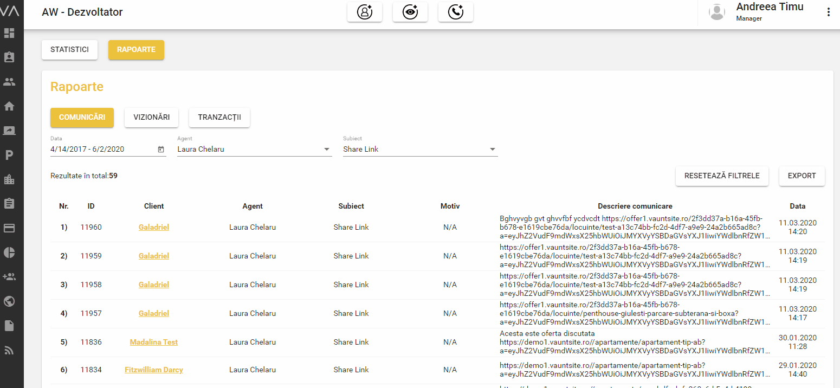The width and height of the screenshot is (840, 388).
Task: Click the add viewing eye icon button
Action: pyautogui.click(x=410, y=12)
